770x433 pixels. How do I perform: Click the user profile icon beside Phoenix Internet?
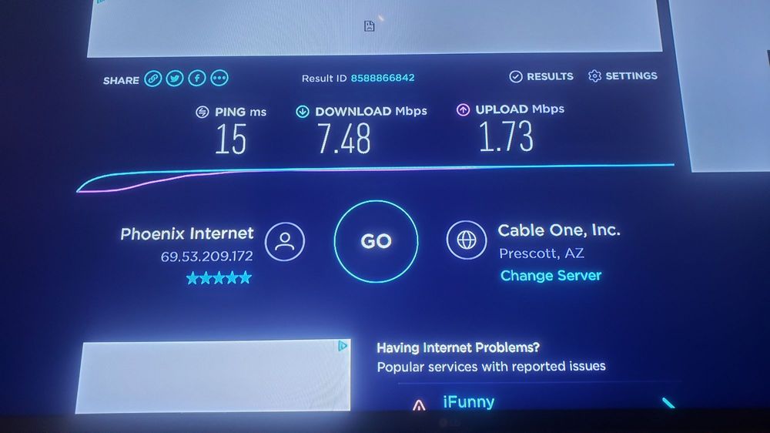tap(285, 241)
